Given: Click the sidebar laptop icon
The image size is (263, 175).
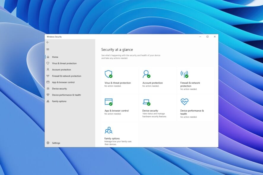Looking at the screenshot, I should coord(48,88).
